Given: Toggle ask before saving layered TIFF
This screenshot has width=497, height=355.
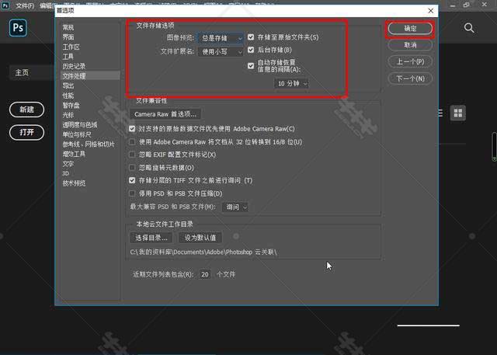Looking at the screenshot, I should [x=132, y=180].
